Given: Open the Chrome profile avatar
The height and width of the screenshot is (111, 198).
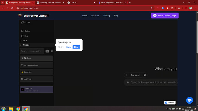Looking at the screenshot, I should pos(191,8).
